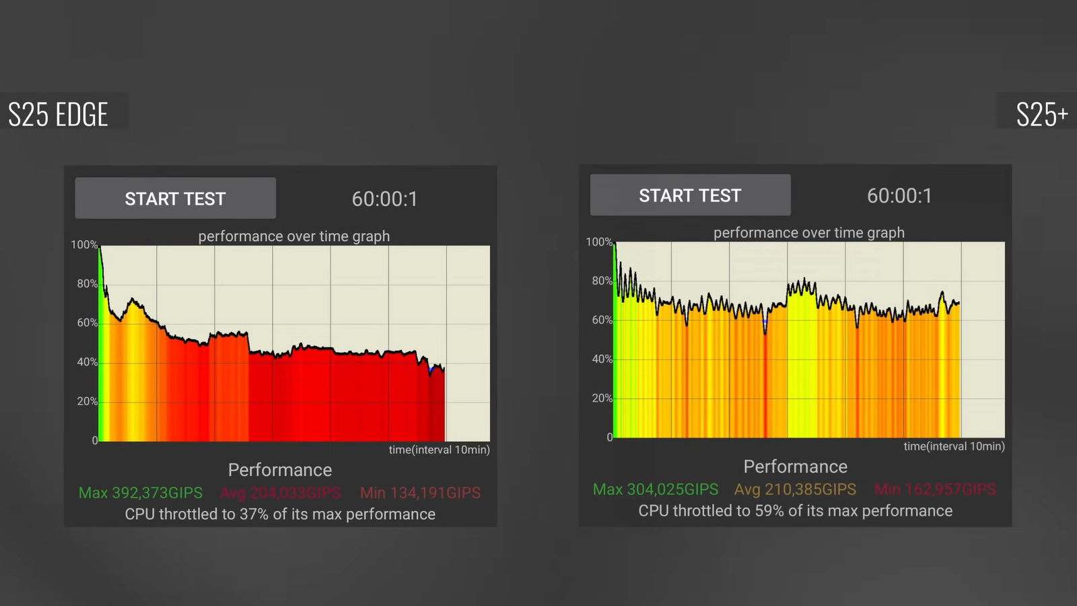Click the S25 Edge performance over time graph
The image size is (1077, 606).
tap(295, 343)
